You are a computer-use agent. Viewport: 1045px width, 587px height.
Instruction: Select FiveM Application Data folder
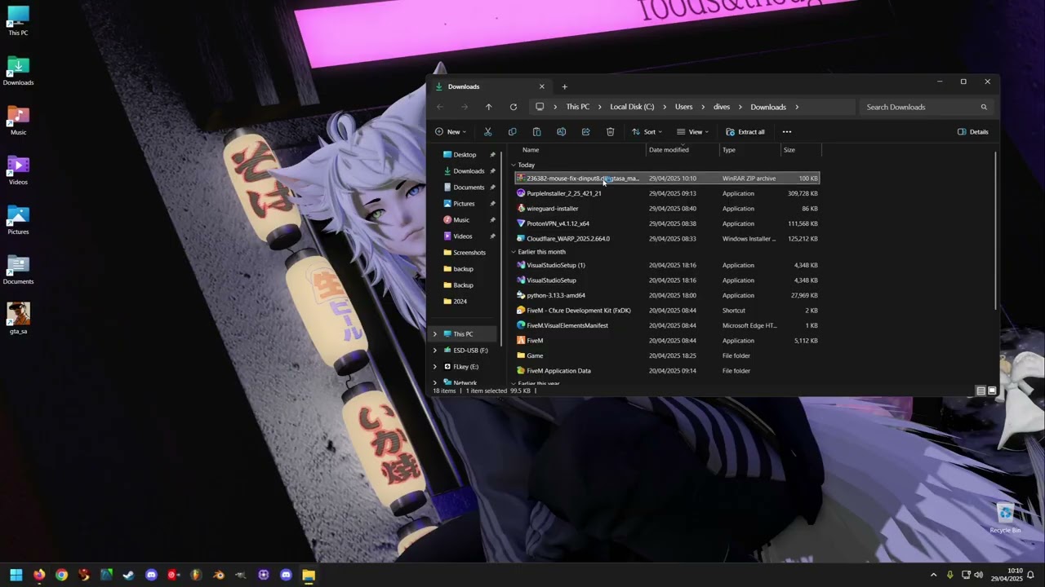pyautogui.click(x=558, y=371)
